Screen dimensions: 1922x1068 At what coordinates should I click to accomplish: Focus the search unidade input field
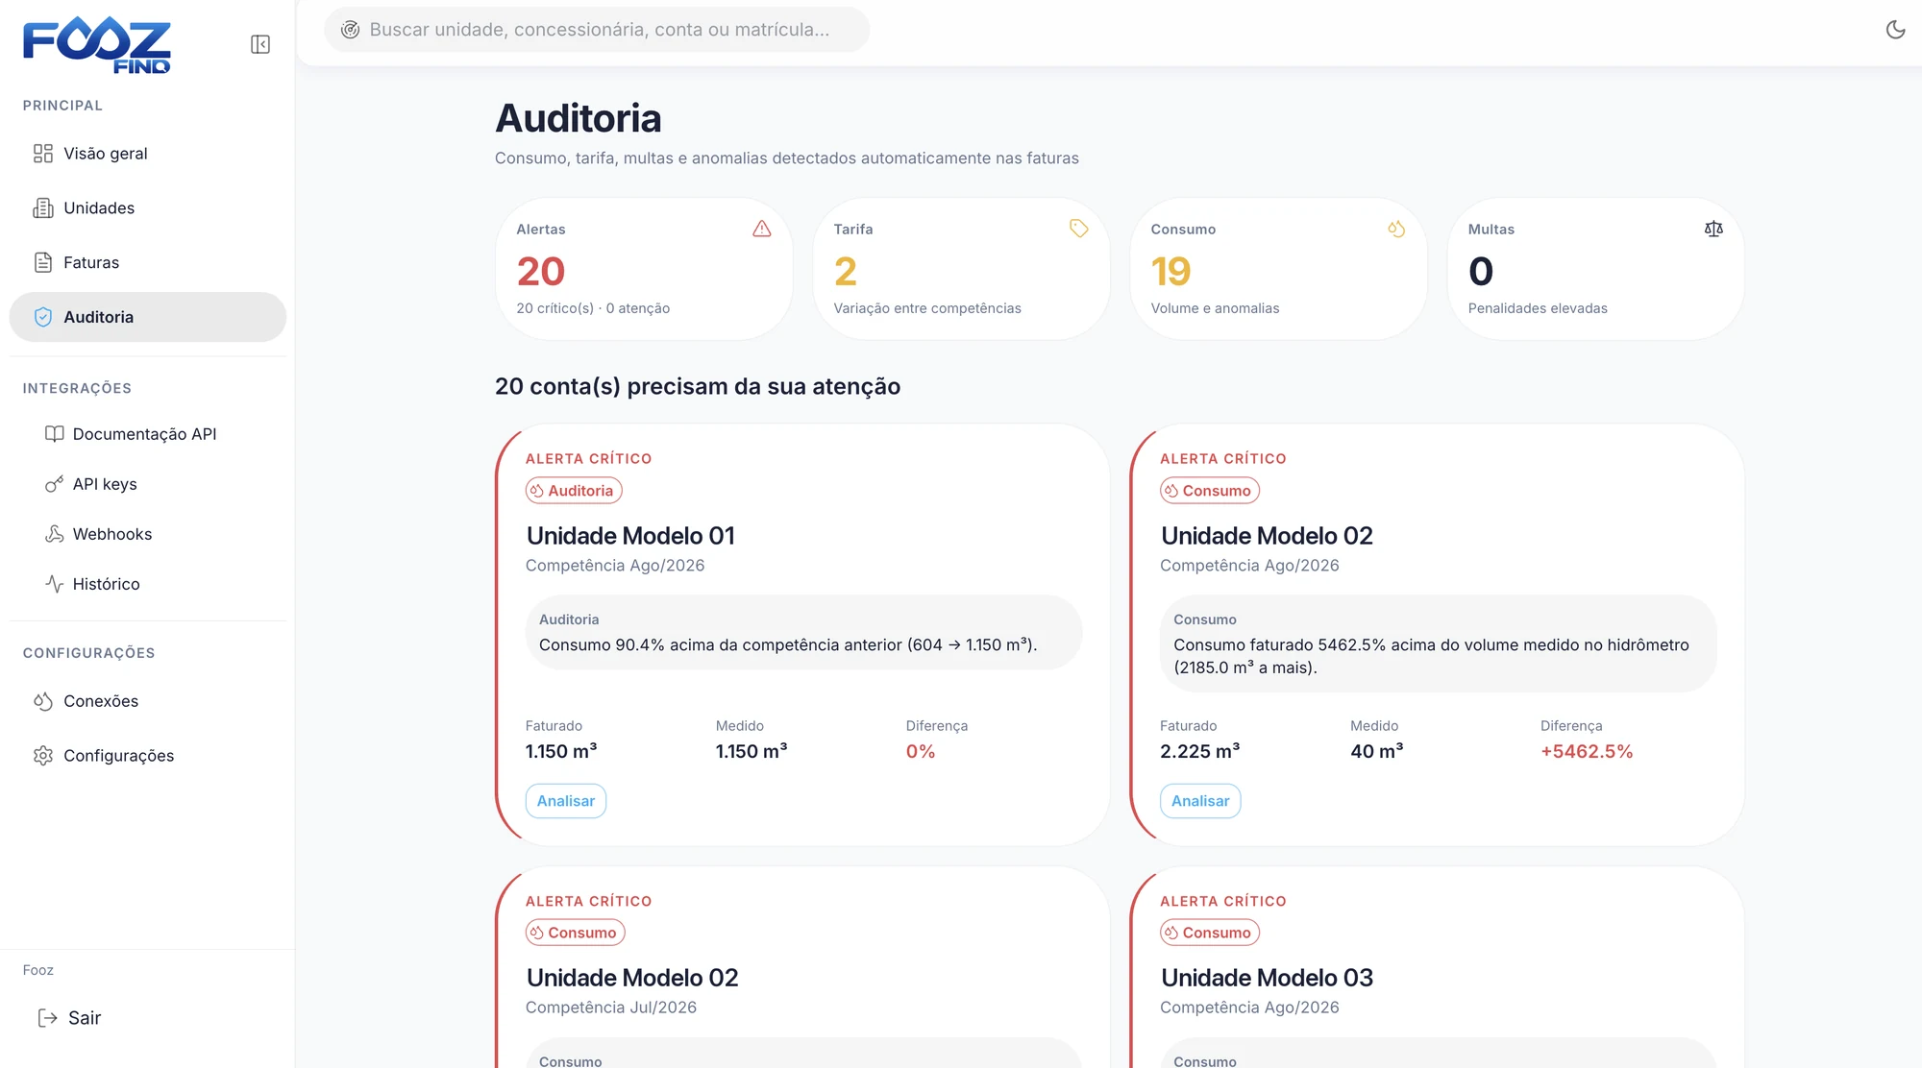597,30
